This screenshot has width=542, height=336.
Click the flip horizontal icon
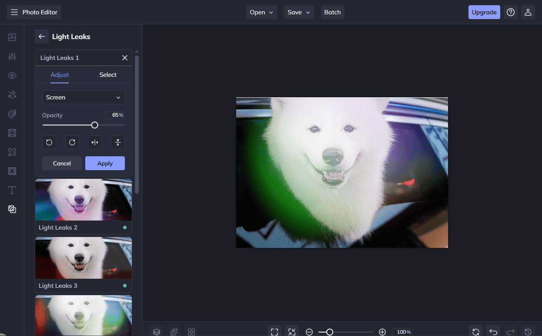[x=95, y=142]
